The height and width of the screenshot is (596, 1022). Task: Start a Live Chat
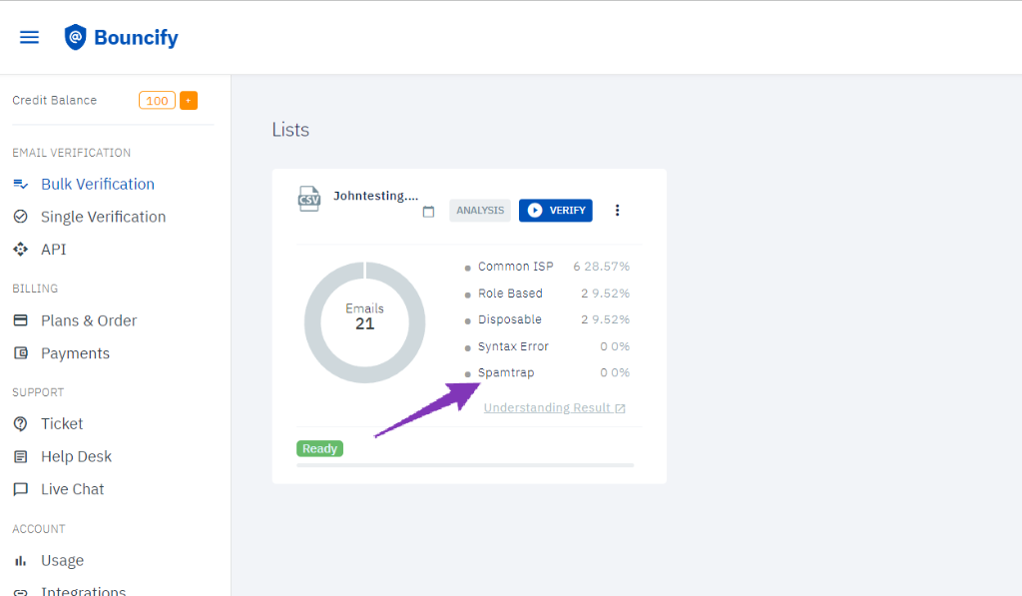(72, 489)
